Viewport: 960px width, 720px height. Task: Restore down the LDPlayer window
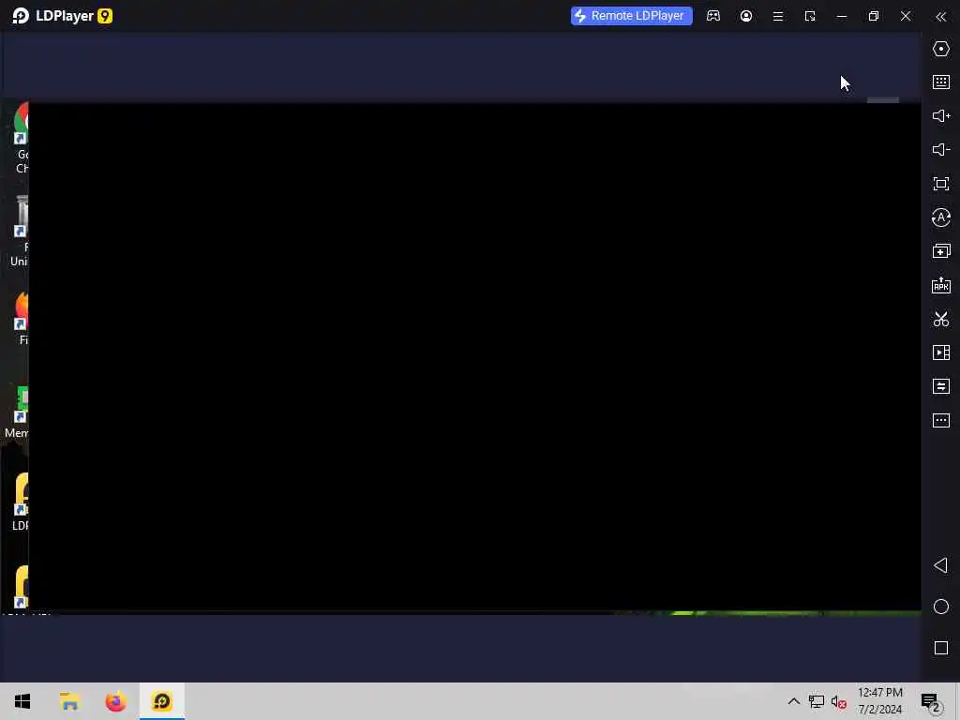[x=874, y=17]
